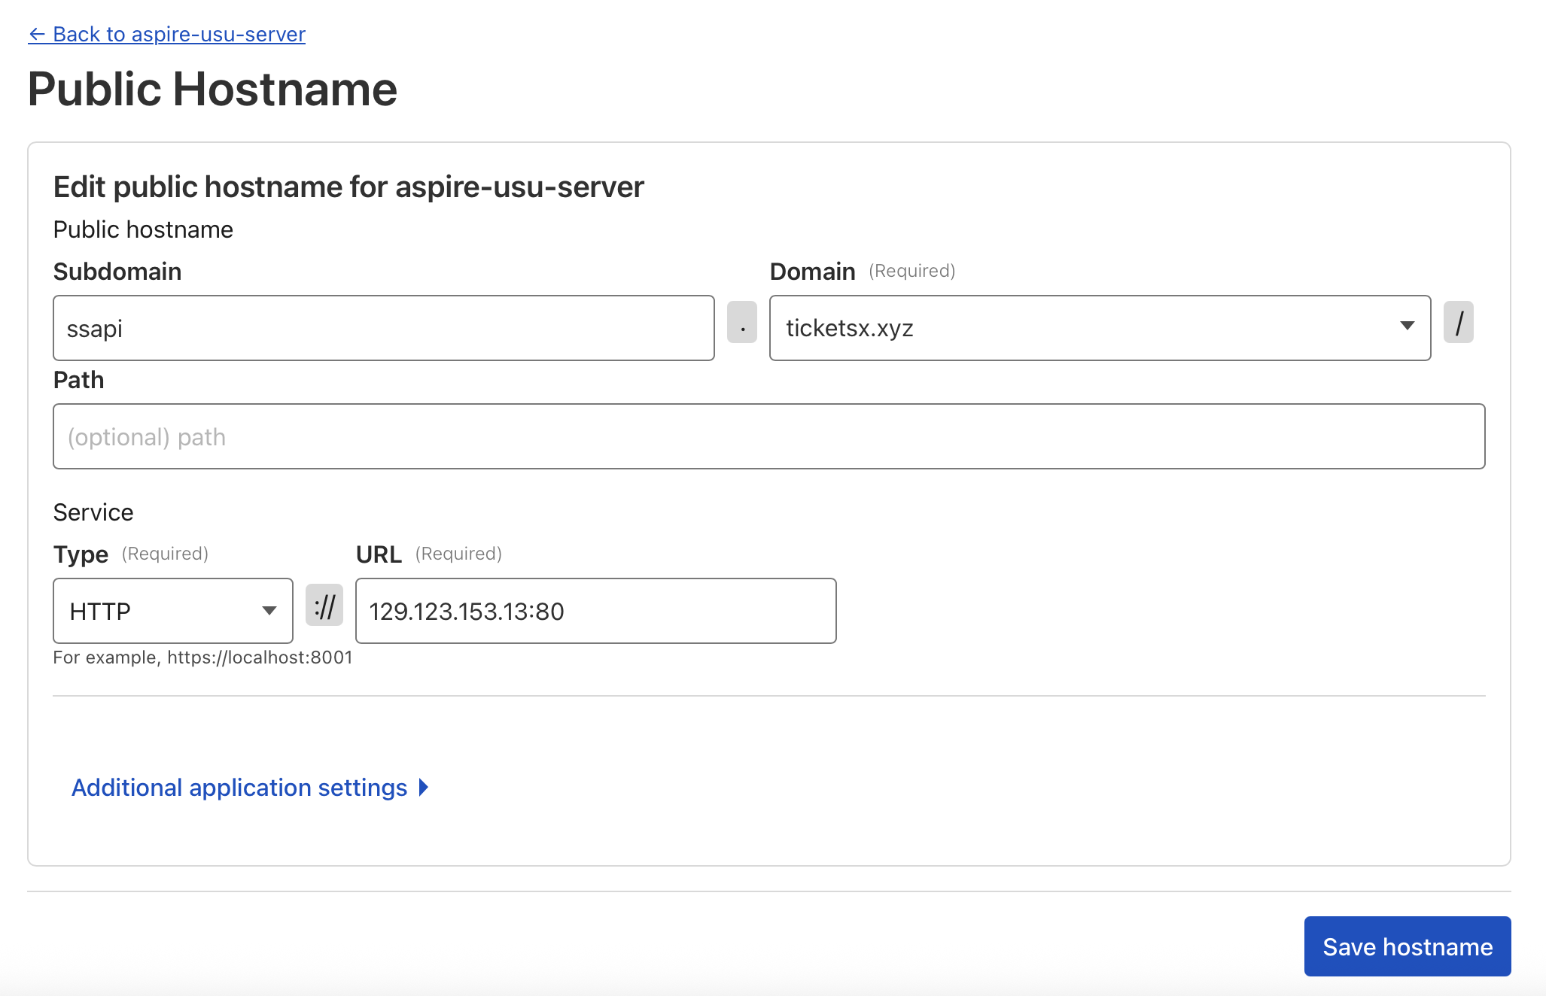Go back to aspire-usu-server link
The height and width of the screenshot is (996, 1546).
(x=179, y=35)
